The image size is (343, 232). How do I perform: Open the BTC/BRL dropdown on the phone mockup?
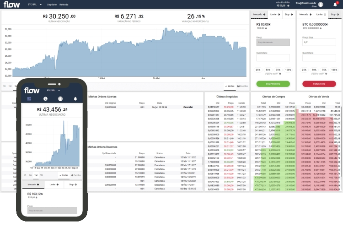53,91
